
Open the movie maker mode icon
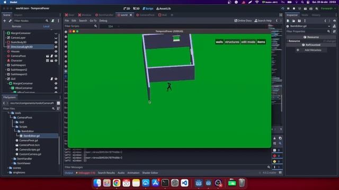click(x=316, y=8)
